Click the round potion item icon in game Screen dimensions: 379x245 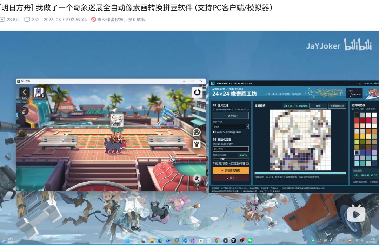pyautogui.click(x=25, y=111)
